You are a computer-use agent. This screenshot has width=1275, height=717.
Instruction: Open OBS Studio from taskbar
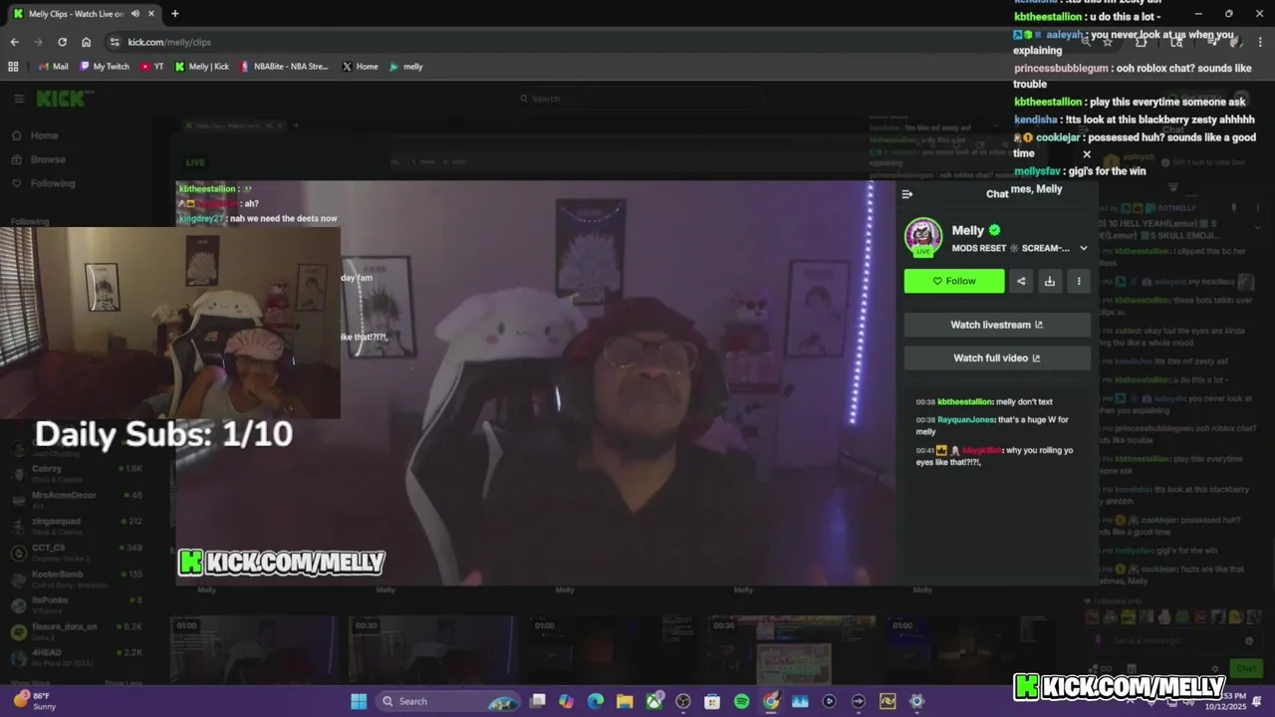pos(683,701)
